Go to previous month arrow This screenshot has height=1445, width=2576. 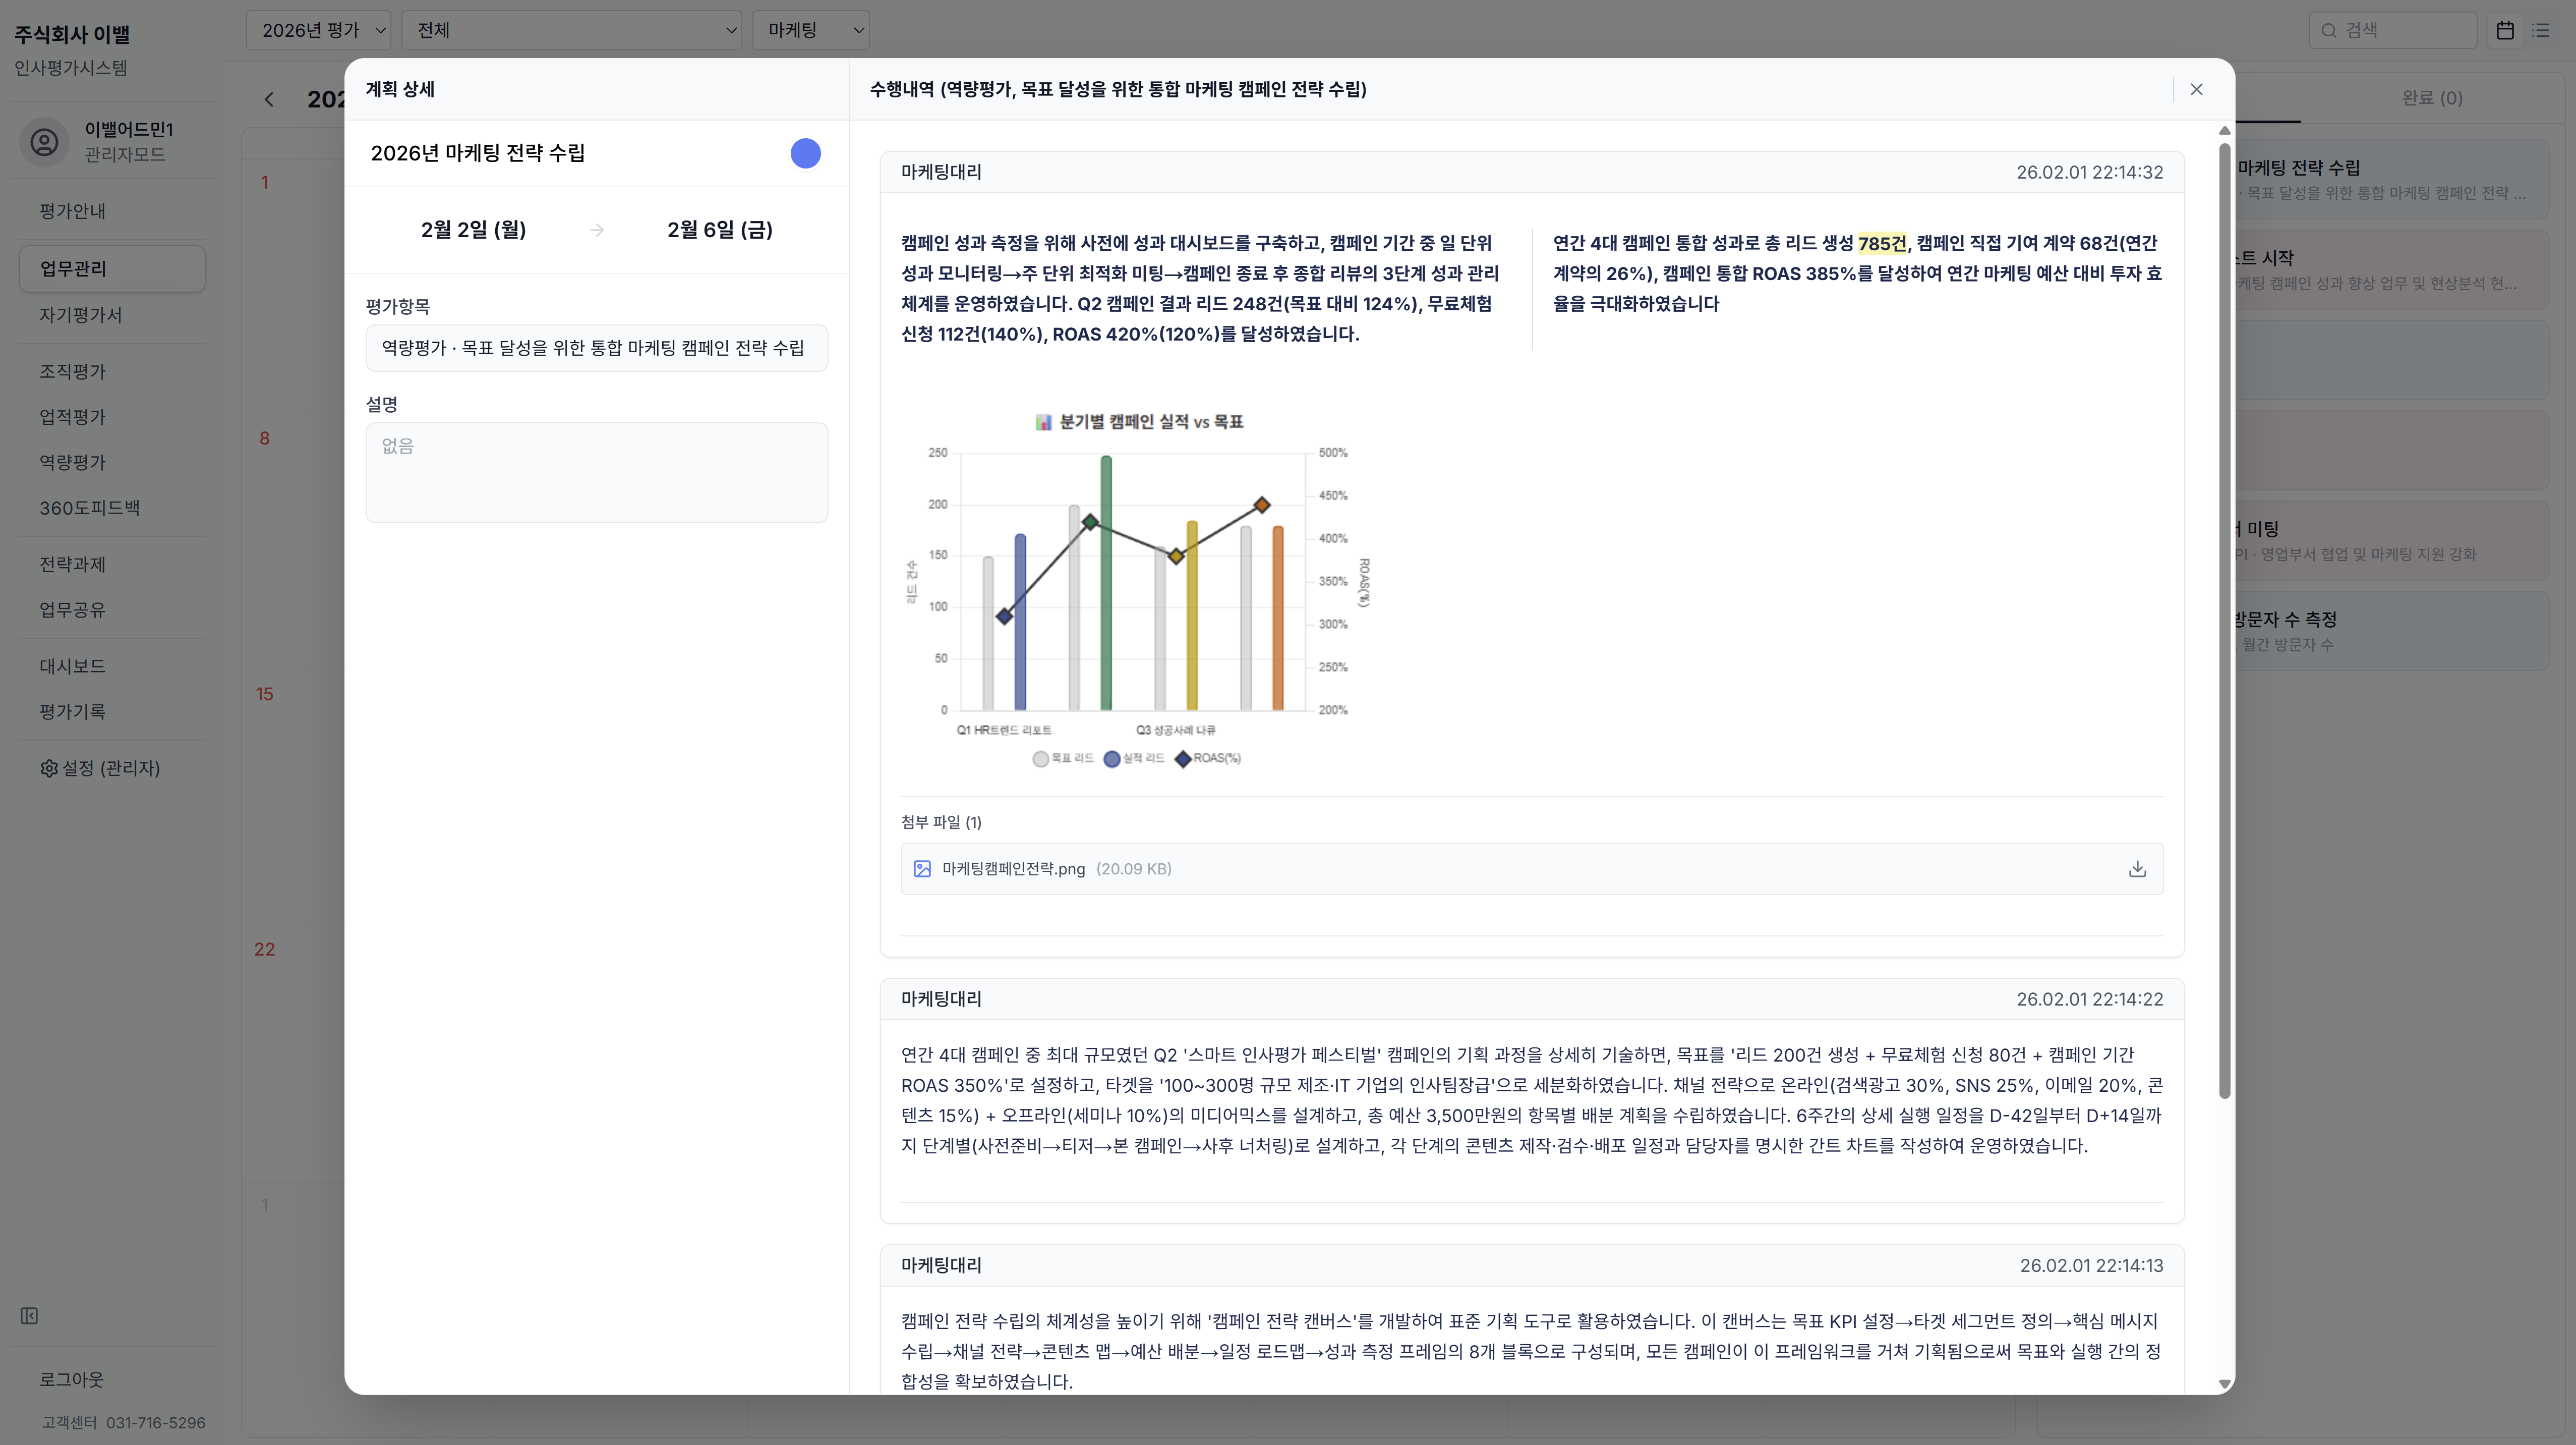tap(268, 99)
